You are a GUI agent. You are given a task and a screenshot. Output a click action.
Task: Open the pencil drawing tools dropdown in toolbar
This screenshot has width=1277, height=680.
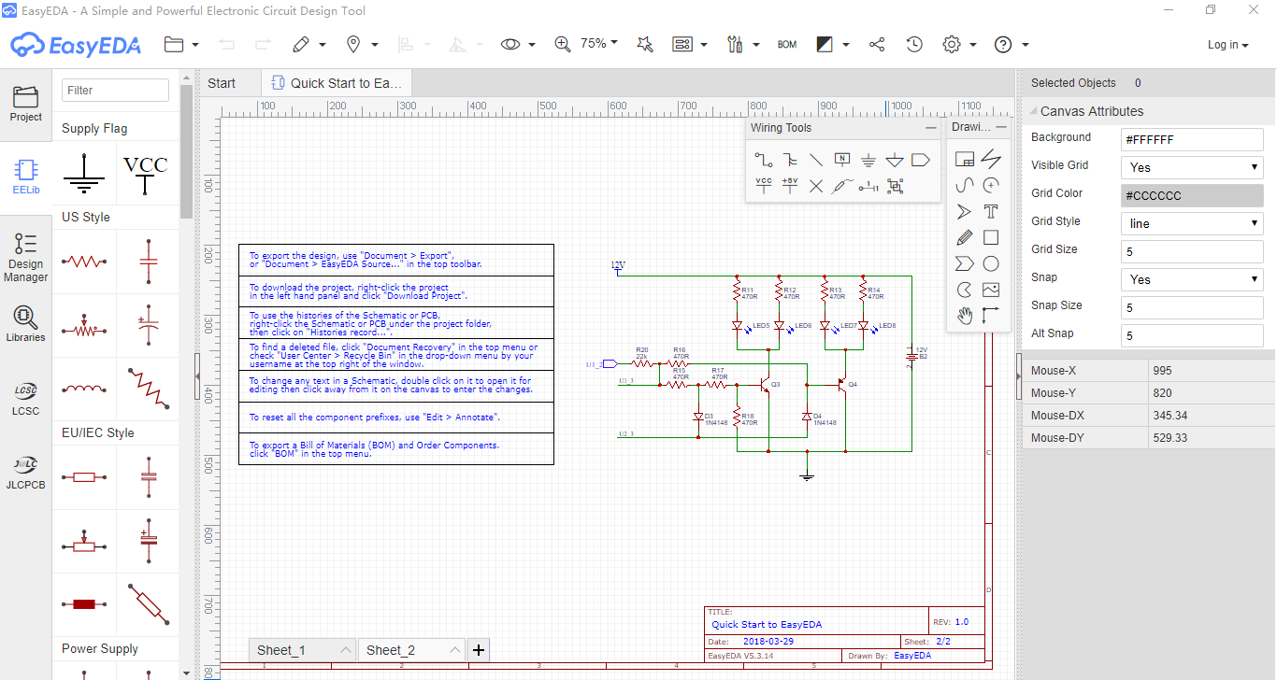pos(308,44)
